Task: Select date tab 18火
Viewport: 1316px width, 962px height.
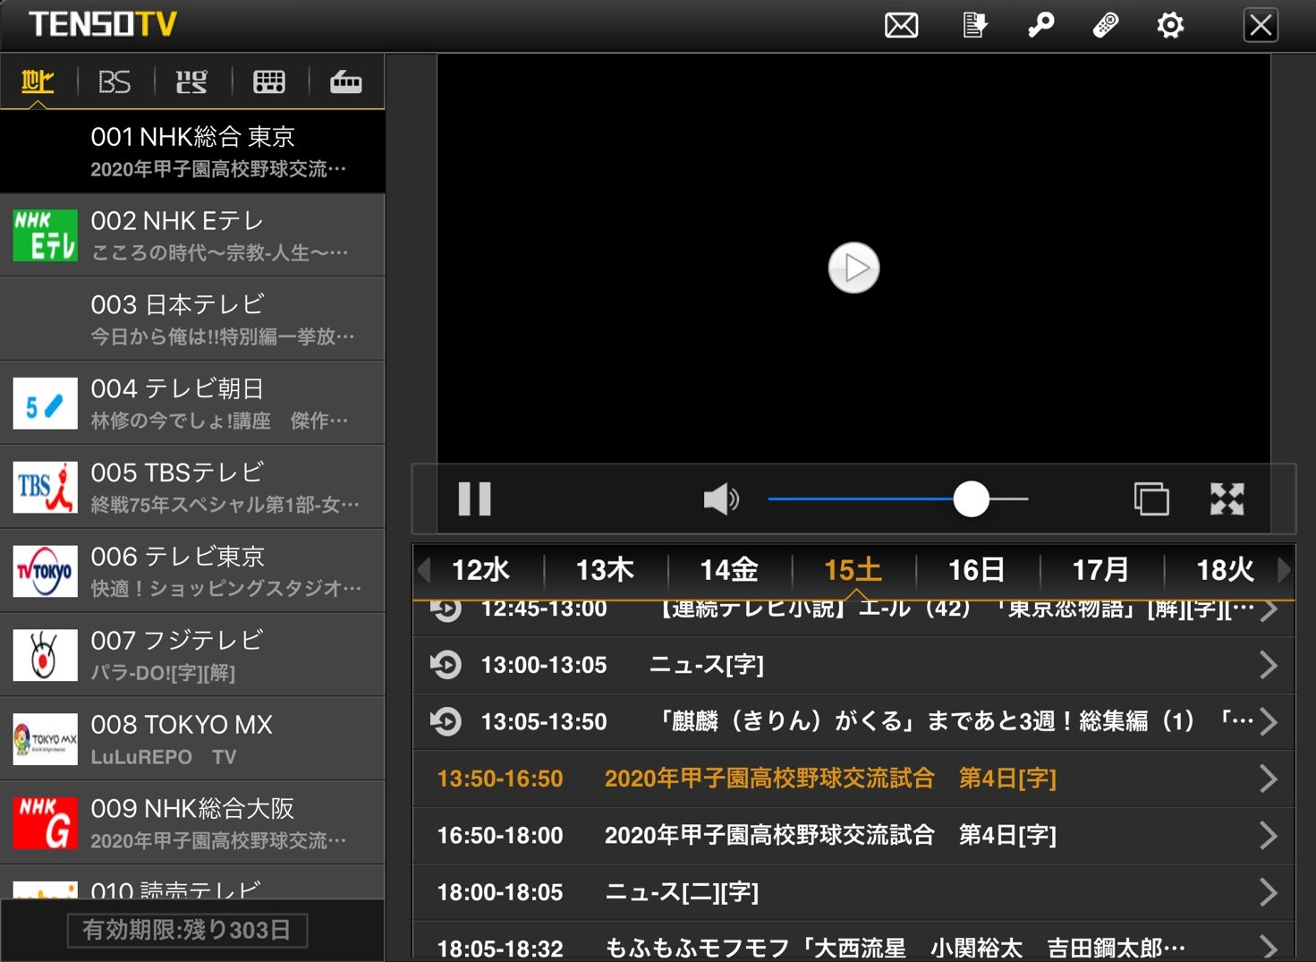Action: [1224, 570]
